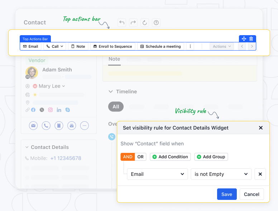The image size is (278, 211).
Task: Click Enroll to Sequence in toolbar
Action: coord(113,46)
